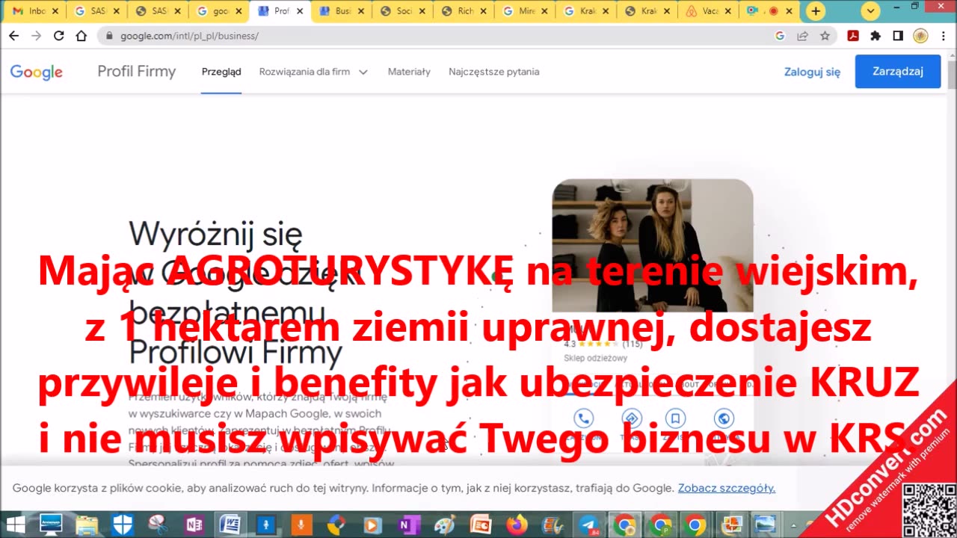Click the Zaloguj się link
This screenshot has height=538, width=957.
812,72
